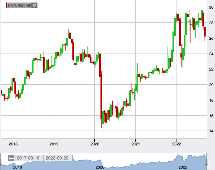Click the 2020 label in navigator overview
The height and width of the screenshot is (170, 215).
click(x=100, y=167)
